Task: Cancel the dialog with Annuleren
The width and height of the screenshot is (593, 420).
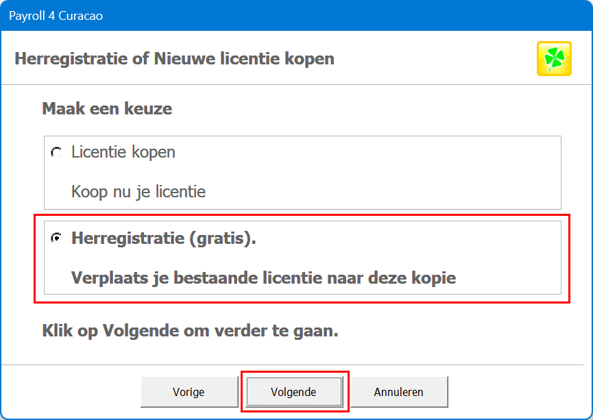Action: (x=398, y=392)
